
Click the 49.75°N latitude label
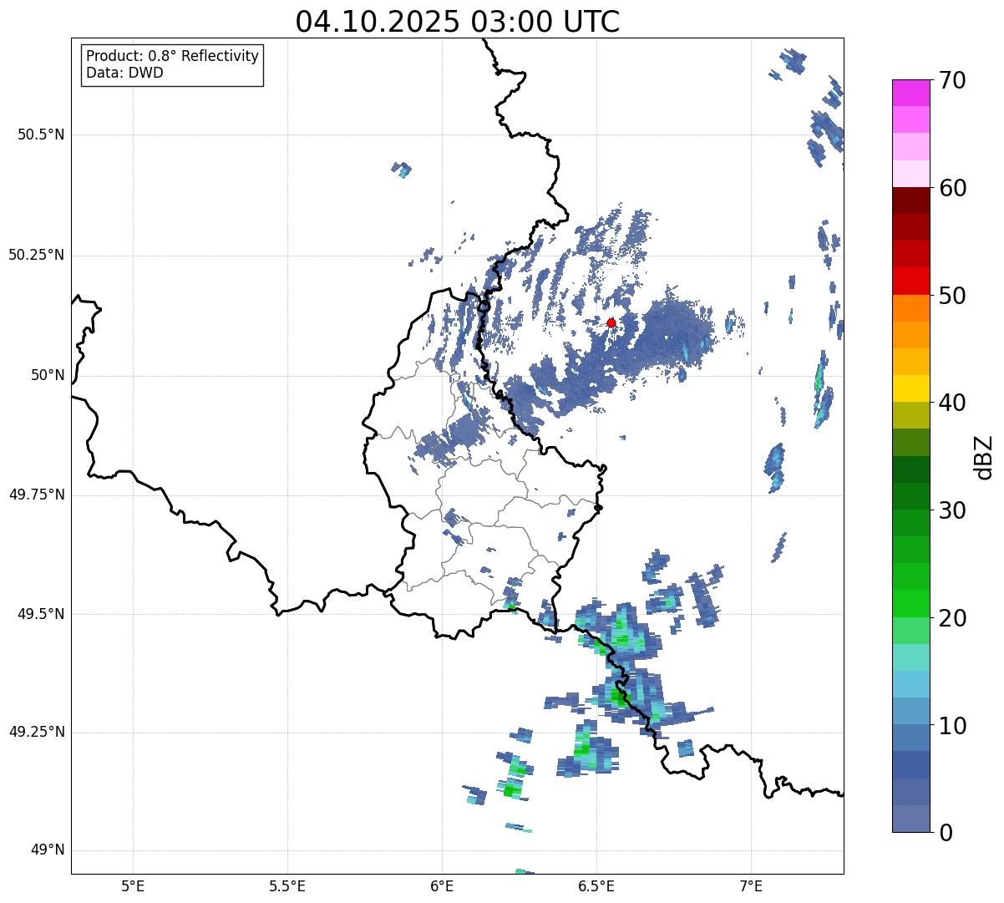37,495
